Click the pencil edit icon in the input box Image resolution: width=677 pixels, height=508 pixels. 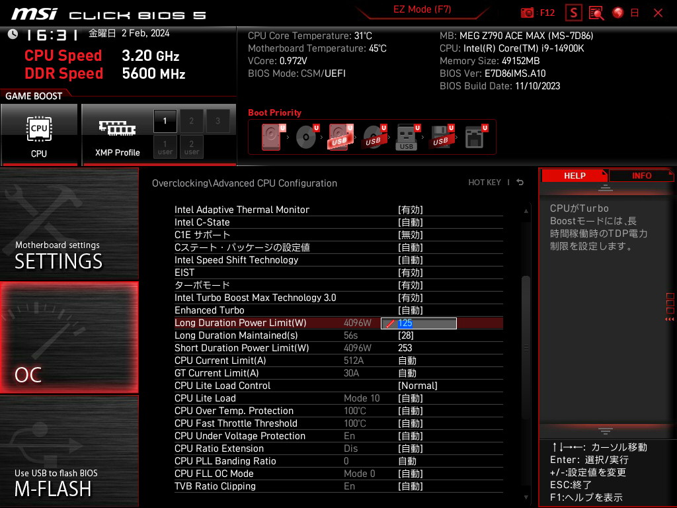390,323
